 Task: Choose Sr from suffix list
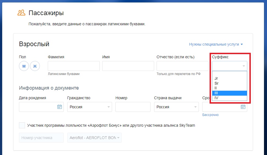(x=216, y=83)
